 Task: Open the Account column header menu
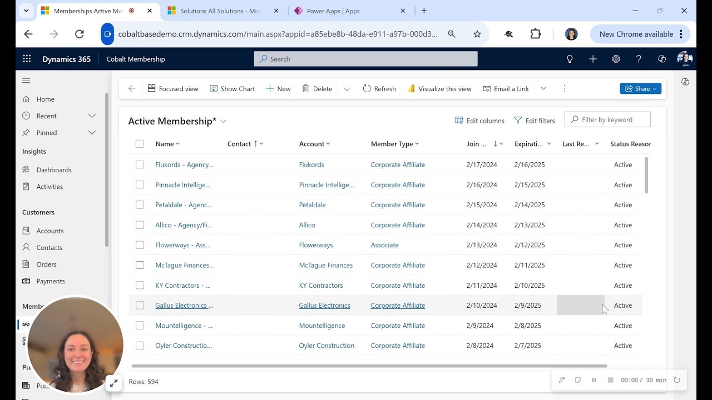pyautogui.click(x=314, y=144)
